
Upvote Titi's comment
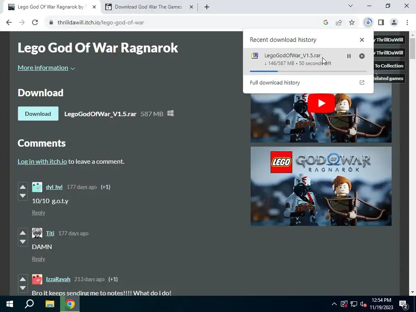[23, 233]
